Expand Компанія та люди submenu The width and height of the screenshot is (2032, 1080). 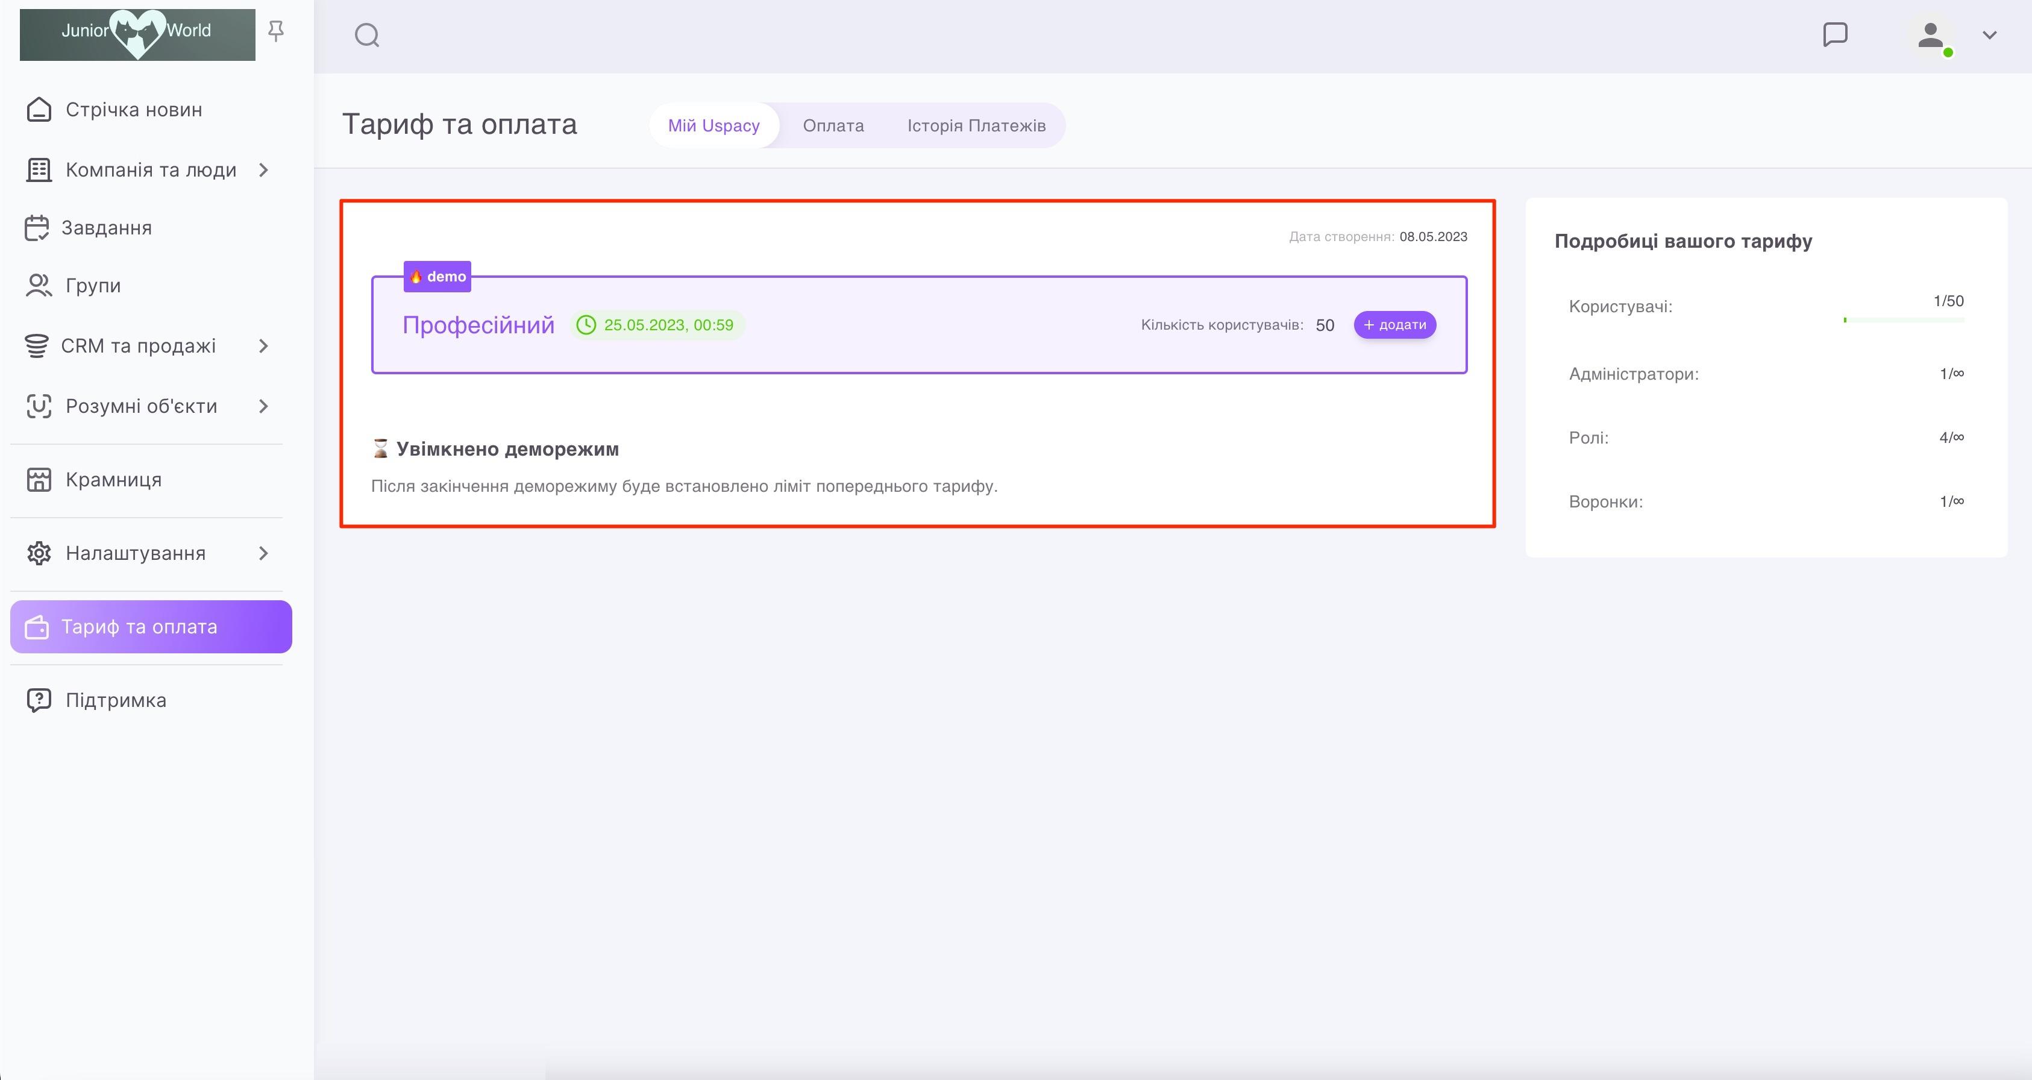(263, 171)
